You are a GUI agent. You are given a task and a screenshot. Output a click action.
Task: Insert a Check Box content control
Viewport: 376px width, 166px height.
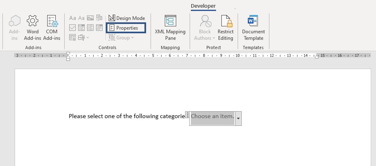(x=72, y=28)
